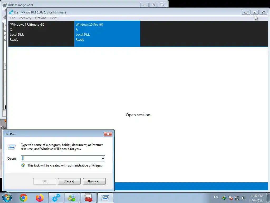Close the Dism++ window
The height and width of the screenshot is (203, 270).
coord(263,12)
